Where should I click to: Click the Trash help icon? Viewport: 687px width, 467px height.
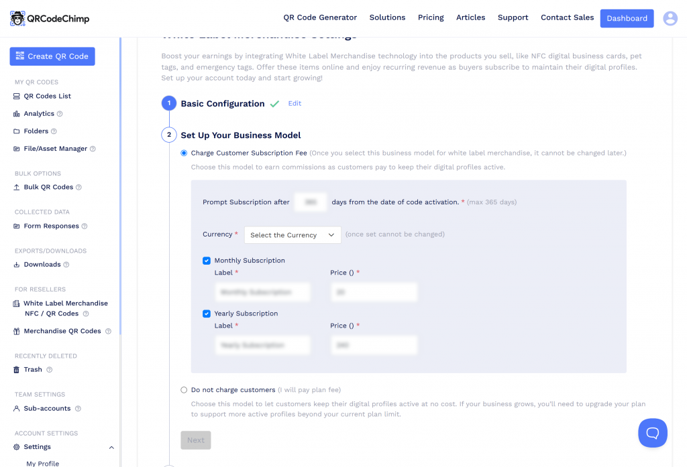49,370
